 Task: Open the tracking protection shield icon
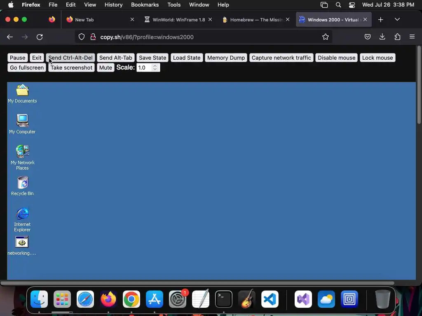coord(82,37)
